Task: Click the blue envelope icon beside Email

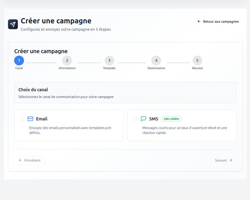Action: 30,119
